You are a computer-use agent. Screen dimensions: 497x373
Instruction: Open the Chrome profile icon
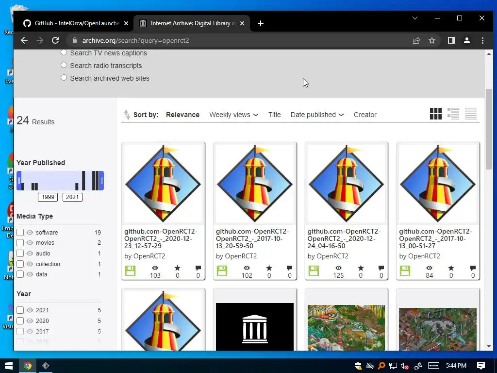click(466, 40)
